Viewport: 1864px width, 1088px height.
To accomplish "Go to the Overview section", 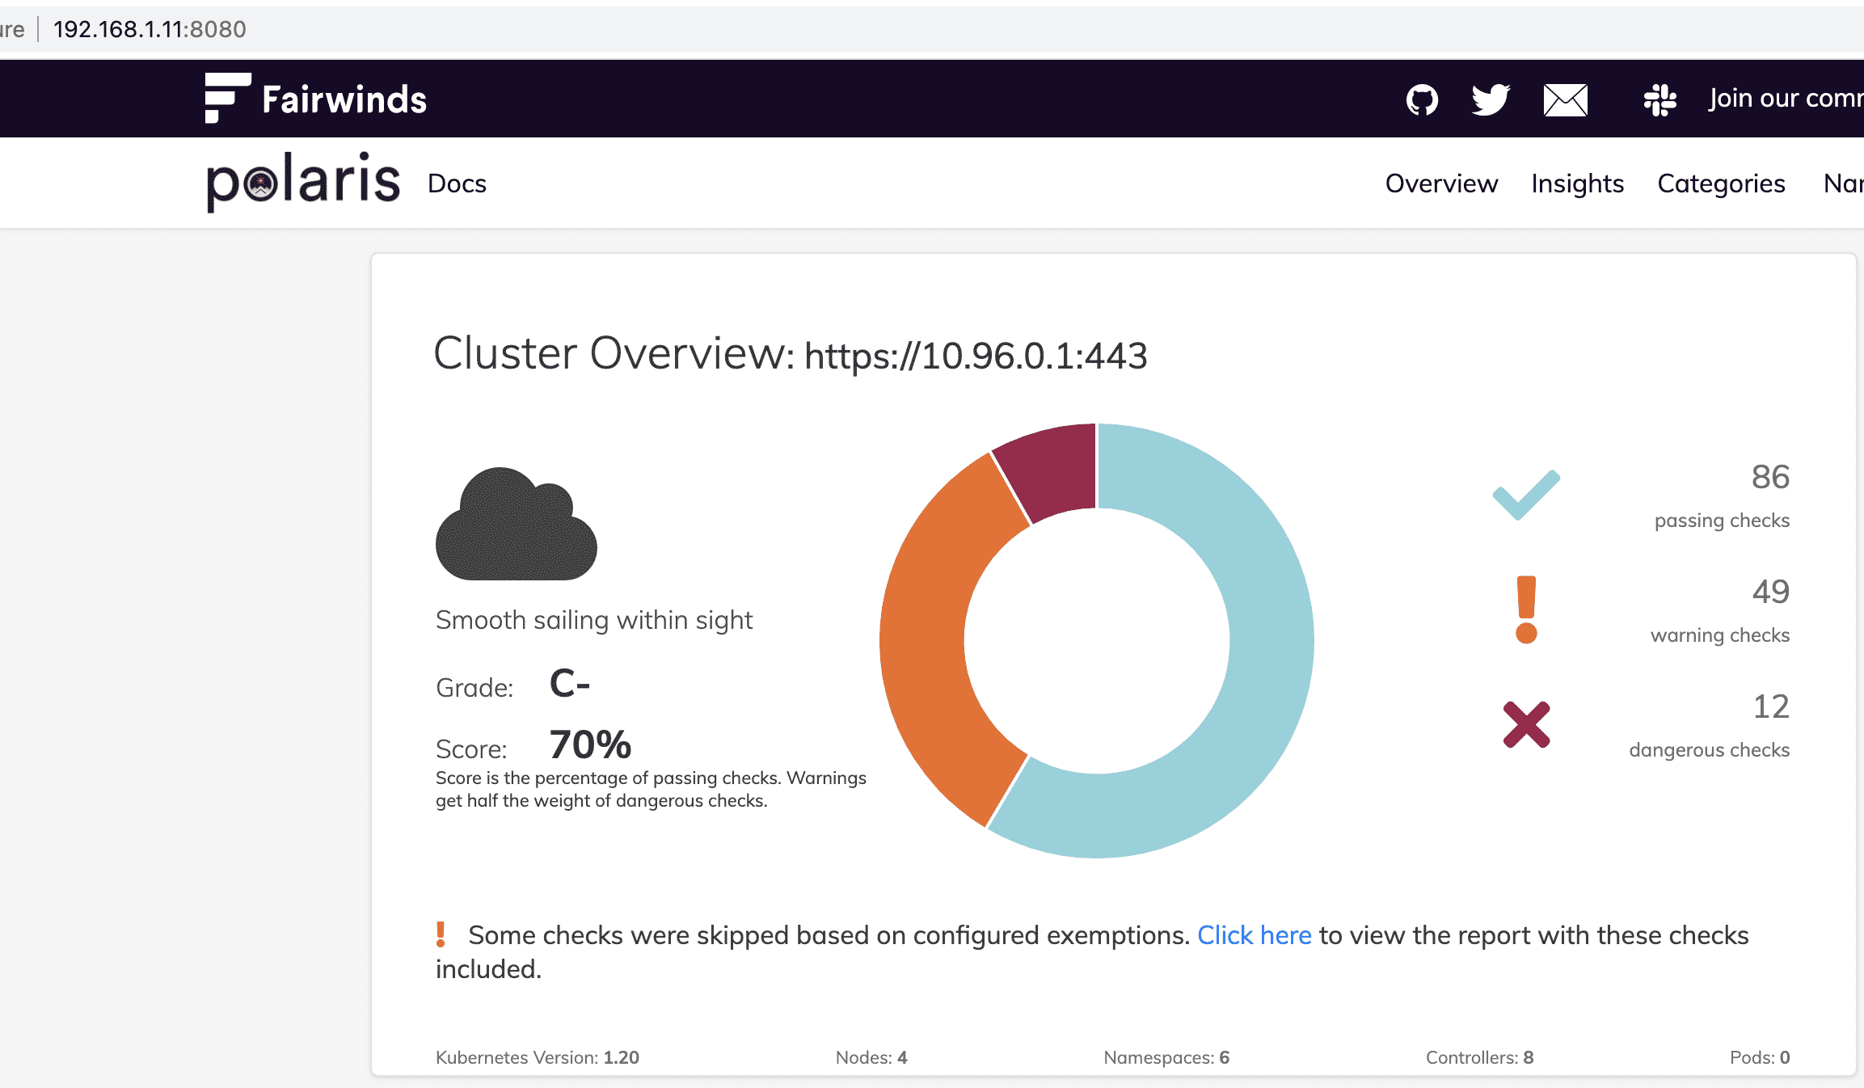I will click(x=1441, y=183).
